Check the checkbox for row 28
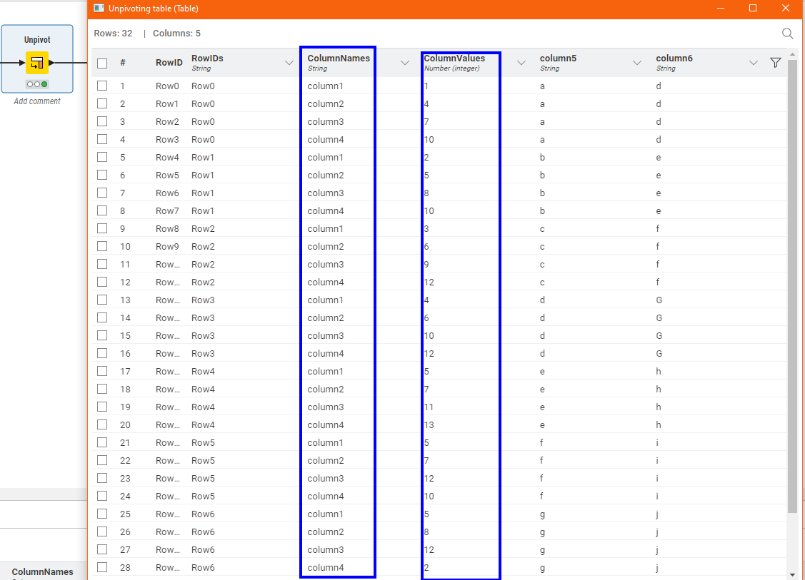 tap(102, 566)
